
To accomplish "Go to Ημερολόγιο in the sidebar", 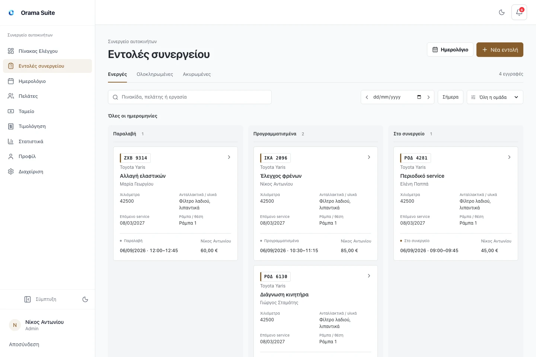I will [47, 81].
